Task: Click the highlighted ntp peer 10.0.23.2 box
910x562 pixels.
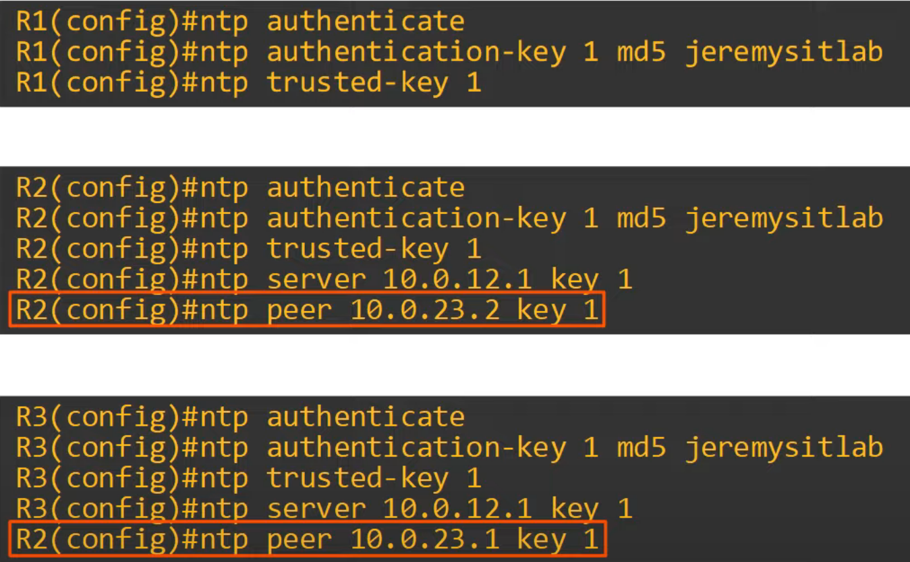Action: (x=308, y=310)
